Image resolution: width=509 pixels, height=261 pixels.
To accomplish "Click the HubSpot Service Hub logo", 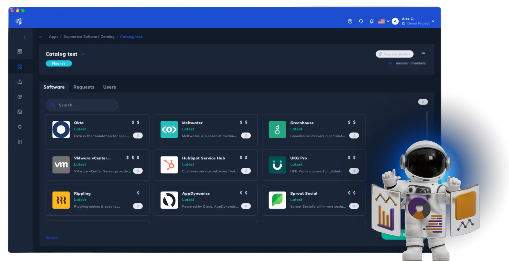I will 169,165.
